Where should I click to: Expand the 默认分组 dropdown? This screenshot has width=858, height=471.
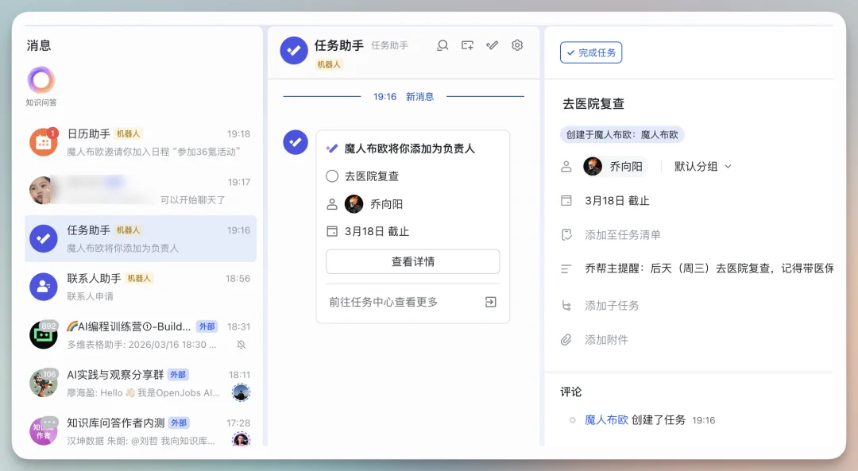tap(701, 166)
